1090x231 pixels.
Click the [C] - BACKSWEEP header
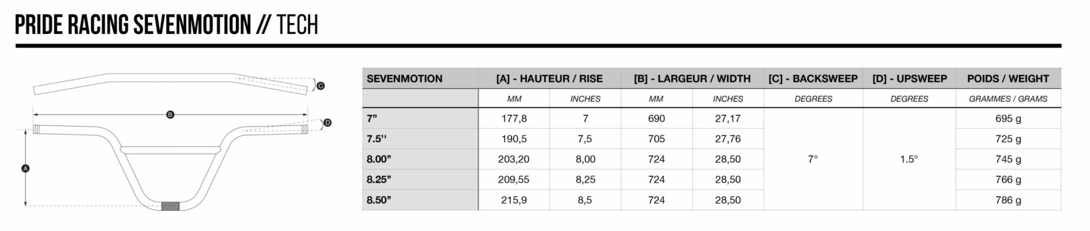click(813, 79)
